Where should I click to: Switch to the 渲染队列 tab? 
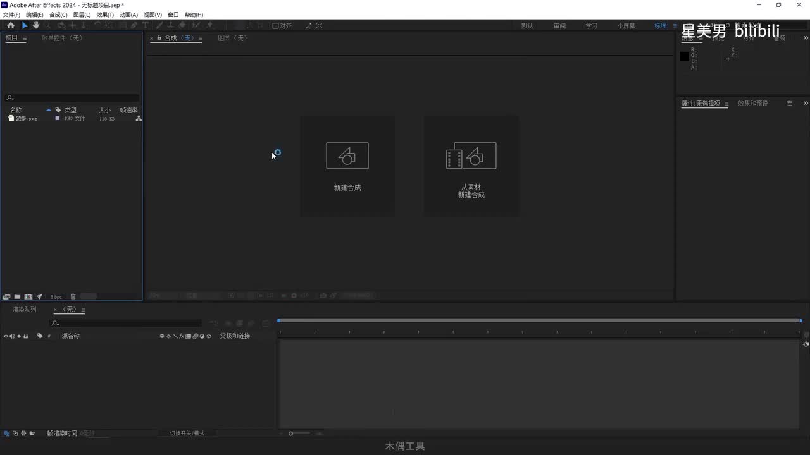tap(25, 310)
